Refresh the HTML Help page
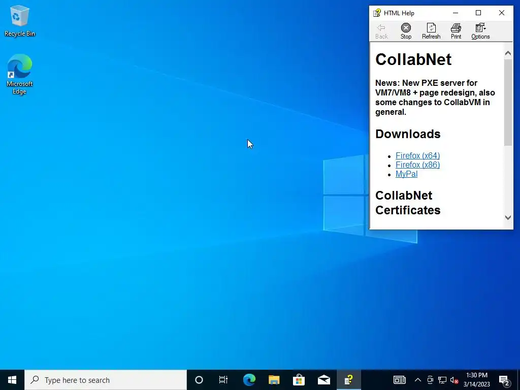520x390 pixels. [x=431, y=31]
